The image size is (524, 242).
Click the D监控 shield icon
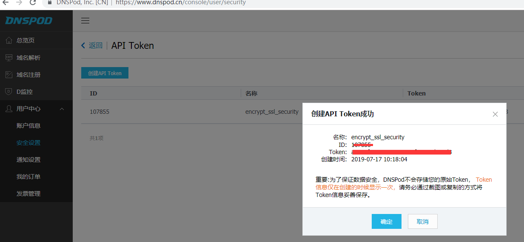9,91
